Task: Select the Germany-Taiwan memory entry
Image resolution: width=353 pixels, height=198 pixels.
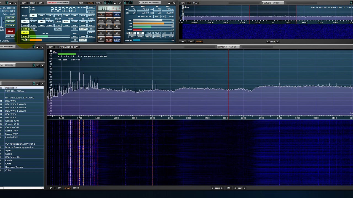Action: [x=22, y=167]
